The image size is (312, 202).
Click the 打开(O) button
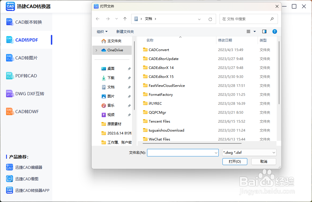235,162
